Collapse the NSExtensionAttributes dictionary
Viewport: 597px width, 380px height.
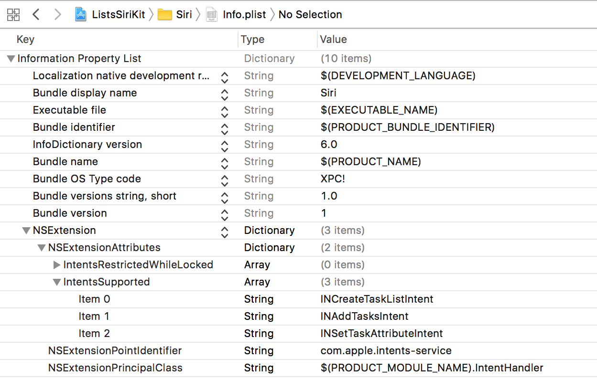(x=41, y=248)
